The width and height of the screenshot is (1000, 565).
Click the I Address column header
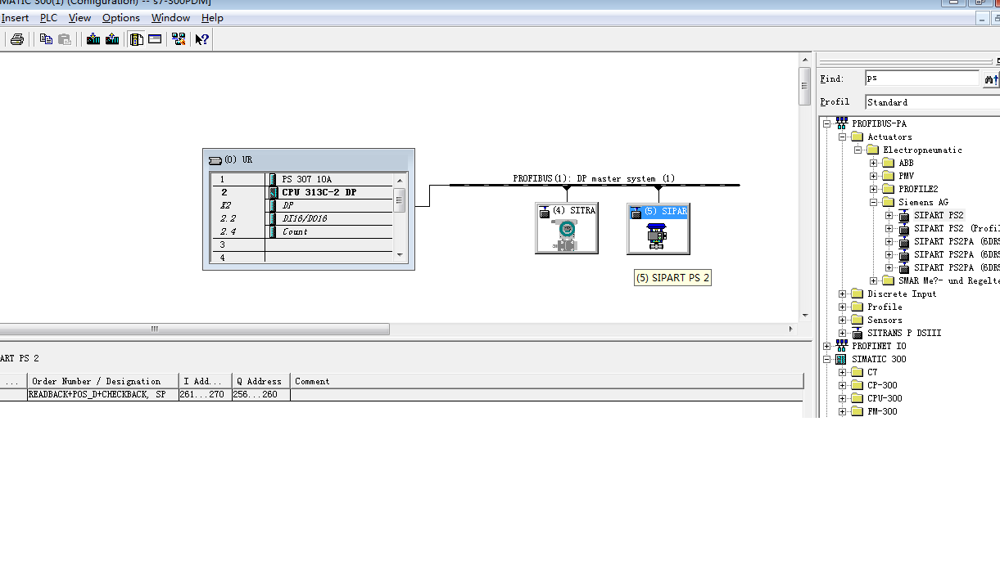pos(205,381)
